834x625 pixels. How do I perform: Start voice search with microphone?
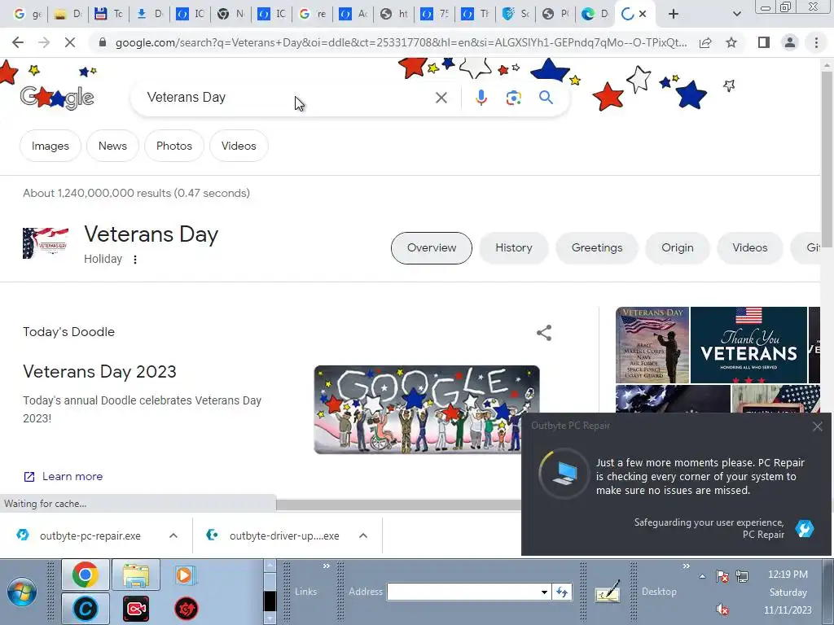pos(481,98)
